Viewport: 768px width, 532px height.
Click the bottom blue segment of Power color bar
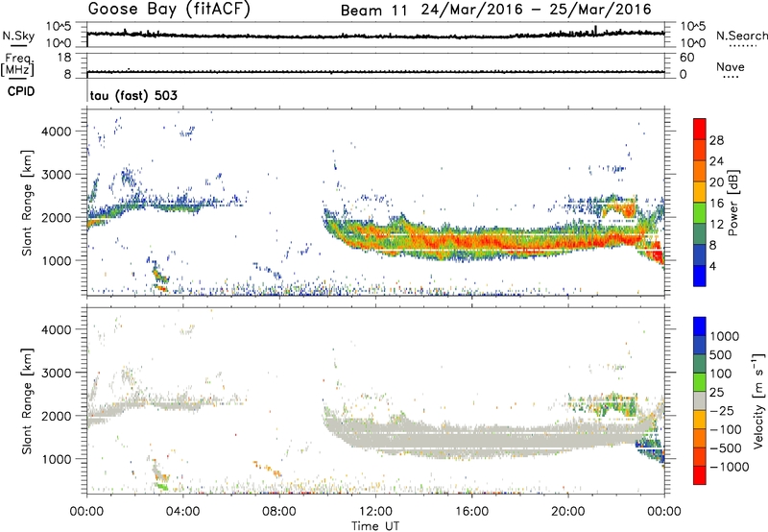point(700,276)
